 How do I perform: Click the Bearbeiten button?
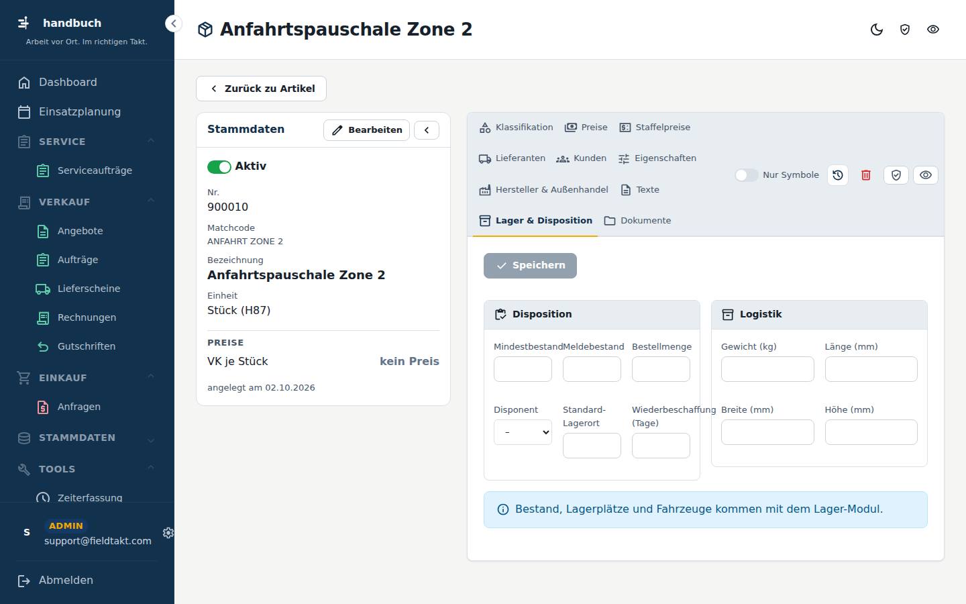[x=366, y=130]
